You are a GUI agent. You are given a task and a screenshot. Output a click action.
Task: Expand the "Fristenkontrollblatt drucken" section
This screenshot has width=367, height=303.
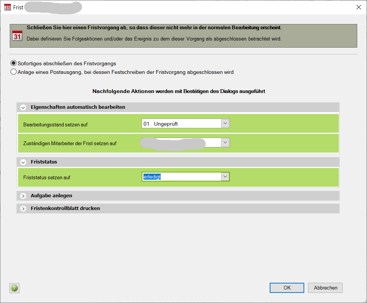[x=23, y=208]
